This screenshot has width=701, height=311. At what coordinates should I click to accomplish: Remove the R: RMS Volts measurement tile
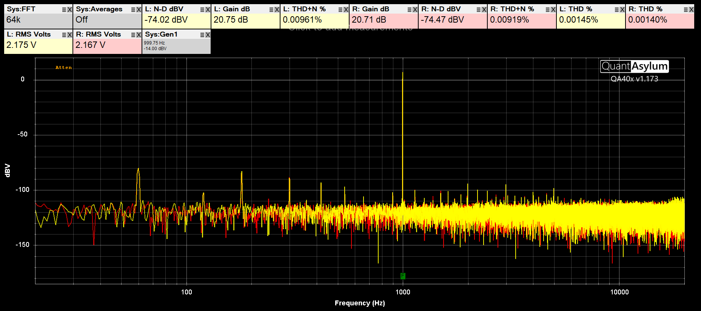(139, 35)
